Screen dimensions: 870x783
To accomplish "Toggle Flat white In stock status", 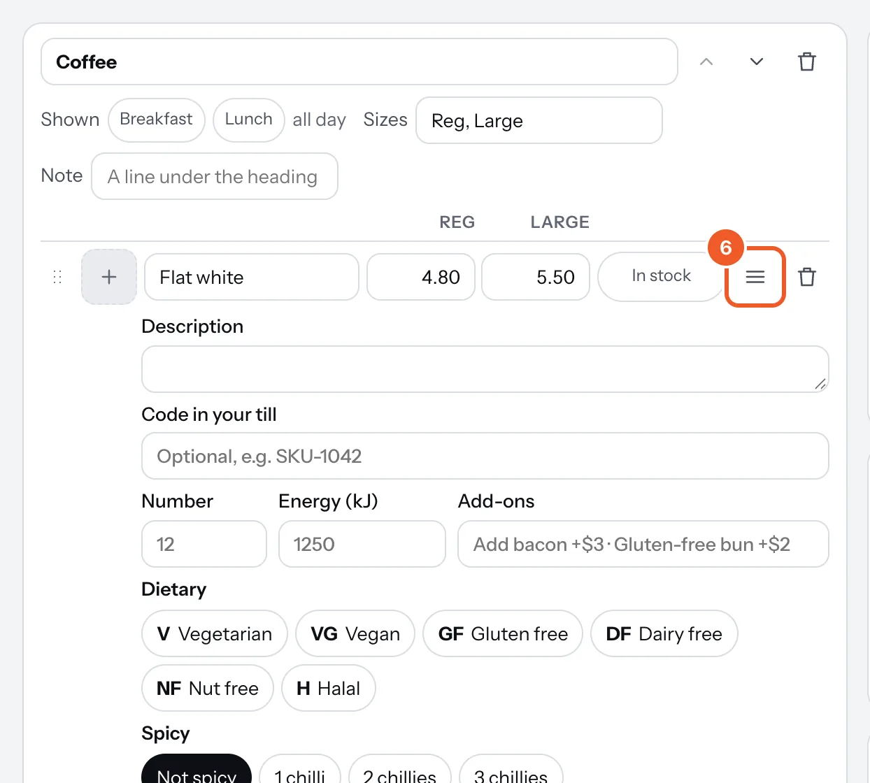I will tap(661, 277).
